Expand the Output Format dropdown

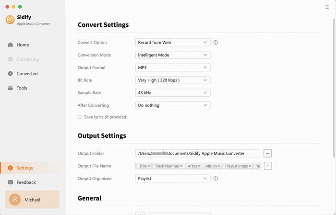coord(173,68)
